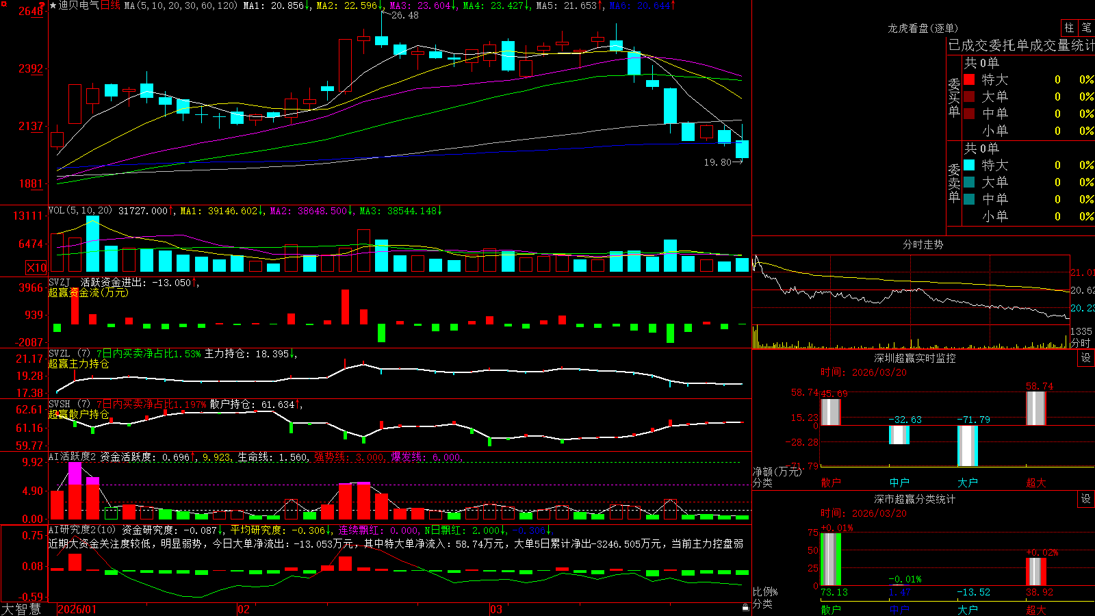Click the 大智慧 logo at bottom-left

click(21, 608)
